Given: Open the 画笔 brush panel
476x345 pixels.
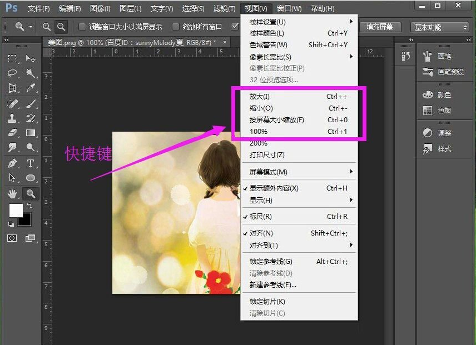Looking at the screenshot, I should (x=437, y=56).
